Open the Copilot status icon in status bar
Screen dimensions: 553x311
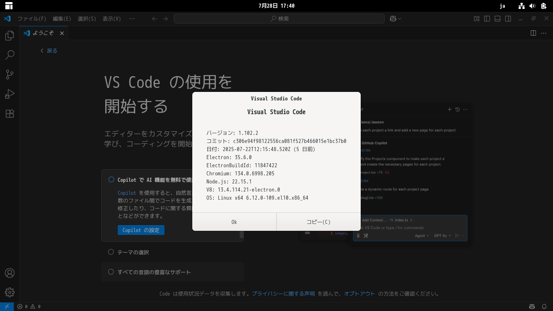pos(532,307)
